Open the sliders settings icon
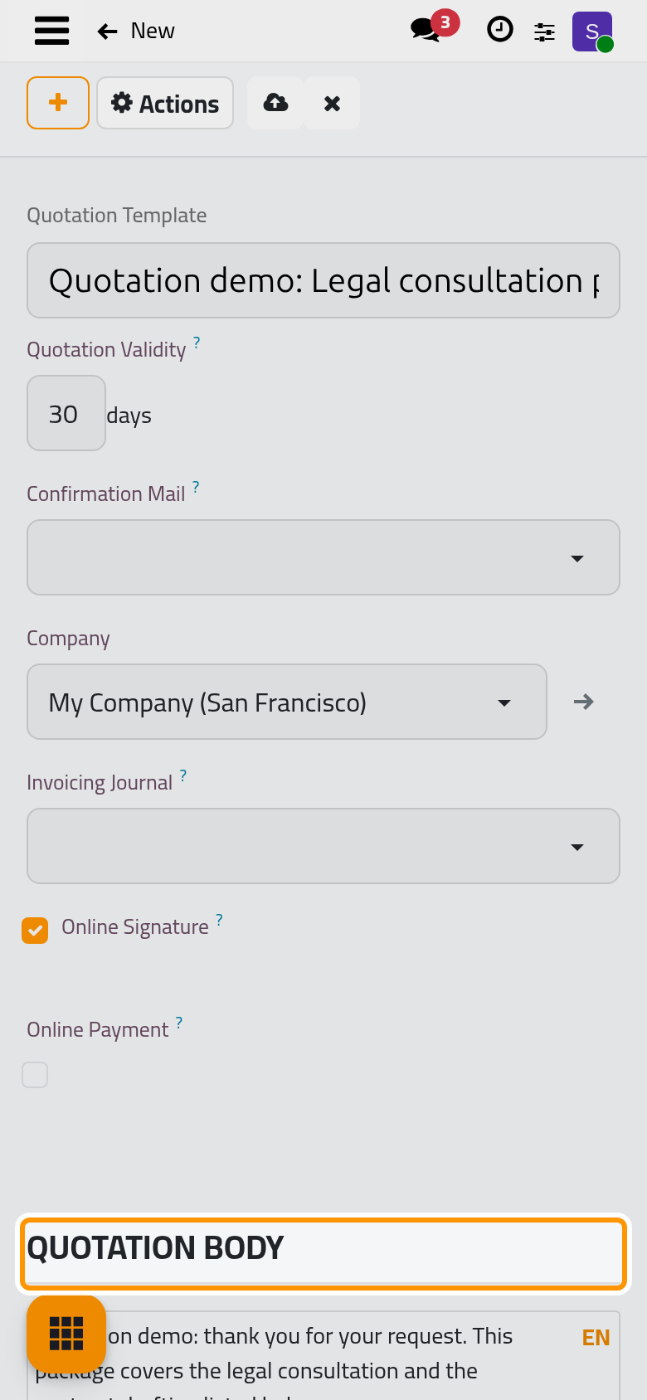Image resolution: width=647 pixels, height=1400 pixels. (544, 32)
